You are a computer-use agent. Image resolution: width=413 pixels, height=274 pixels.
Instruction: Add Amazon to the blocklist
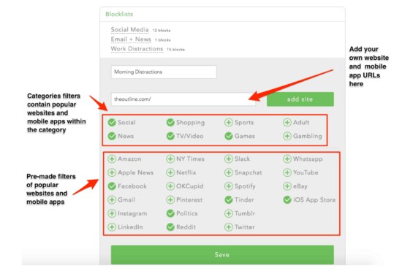click(112, 159)
